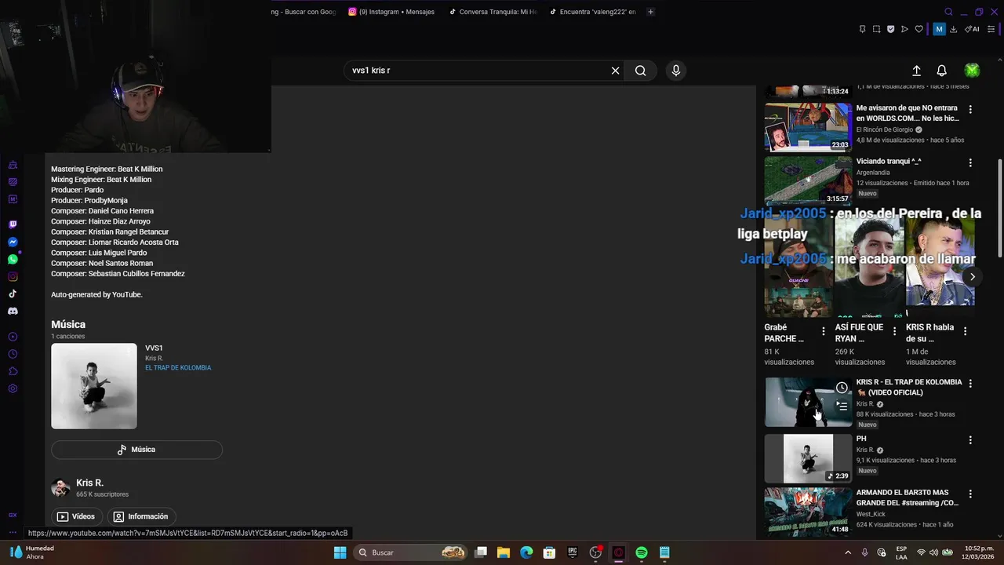Open Twitch in the Opera GX sidebar

(13, 224)
